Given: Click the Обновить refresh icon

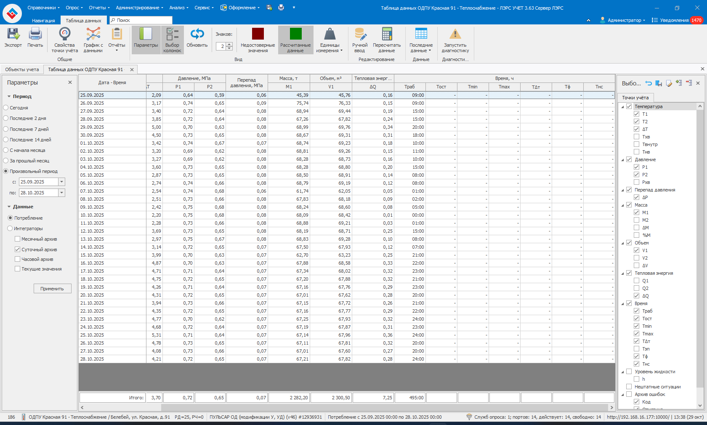Looking at the screenshot, I should pyautogui.click(x=197, y=35).
